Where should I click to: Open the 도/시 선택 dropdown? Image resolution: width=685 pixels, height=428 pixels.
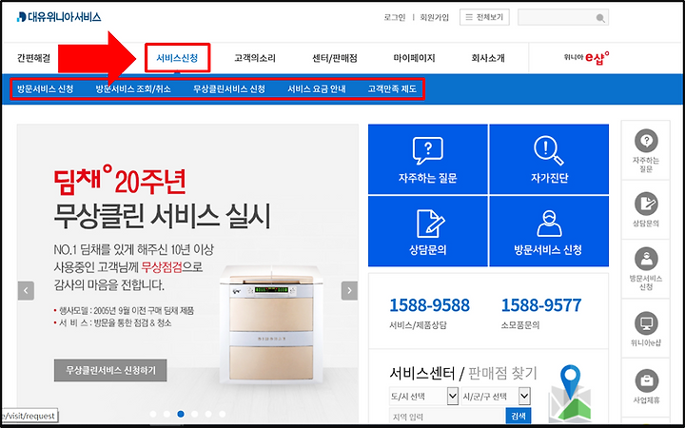pyautogui.click(x=423, y=397)
